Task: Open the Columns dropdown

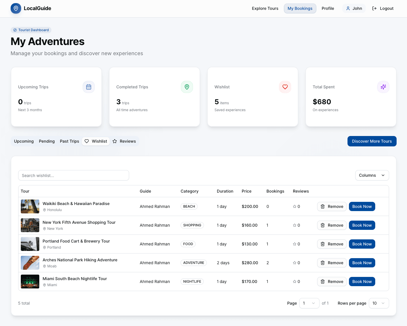Action: (372, 175)
